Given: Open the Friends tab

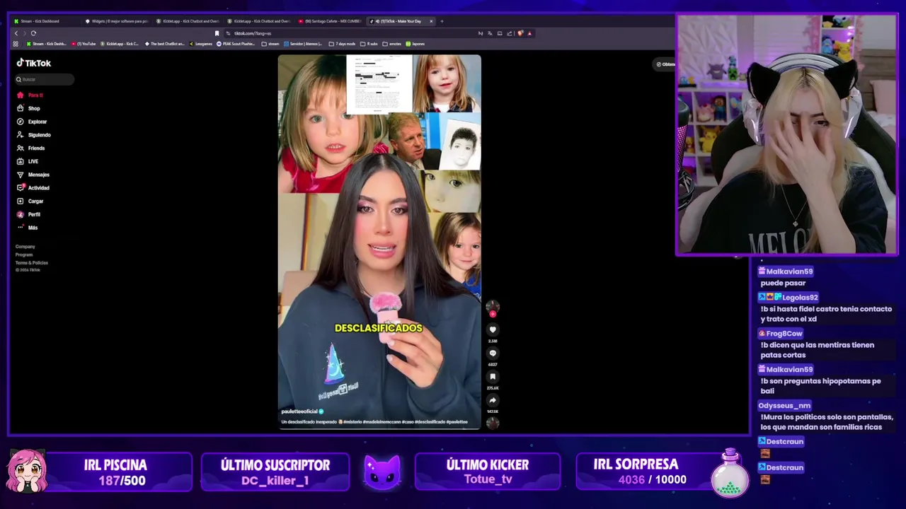Looking at the screenshot, I should pos(31,148).
